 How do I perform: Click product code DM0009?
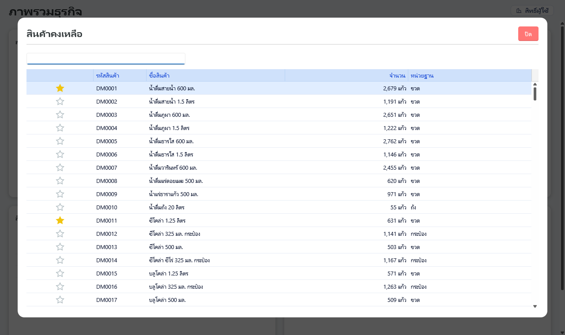point(106,194)
